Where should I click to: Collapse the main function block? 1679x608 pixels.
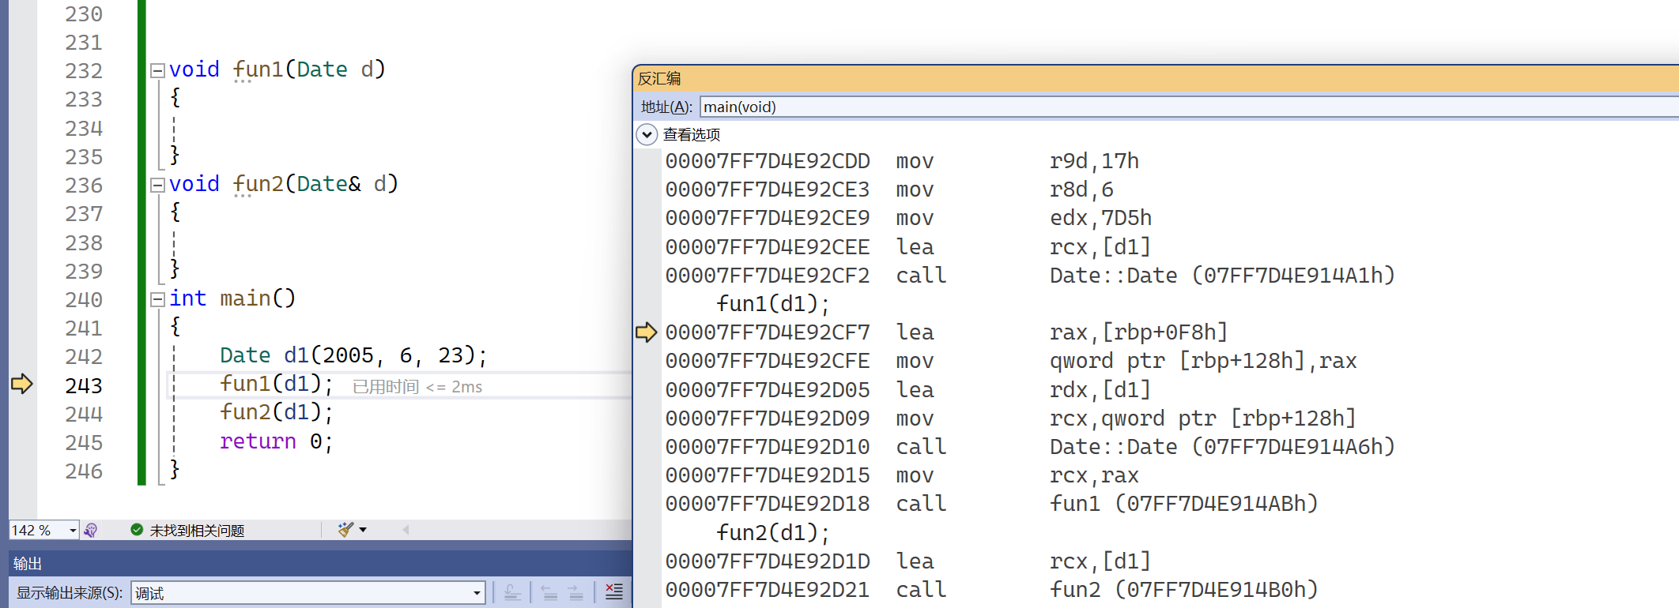click(x=157, y=300)
